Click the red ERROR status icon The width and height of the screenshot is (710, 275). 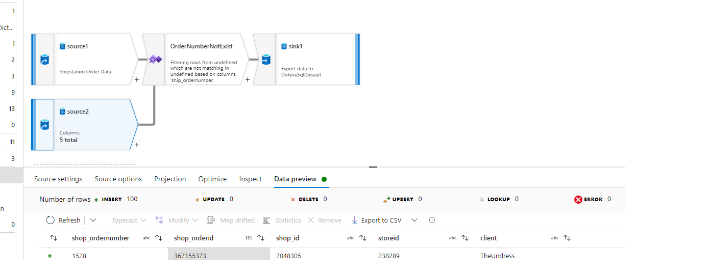click(x=578, y=200)
